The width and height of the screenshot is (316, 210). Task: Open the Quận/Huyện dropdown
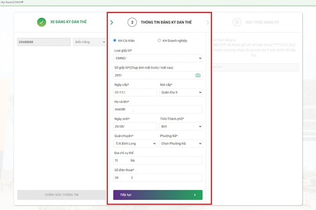click(x=135, y=144)
